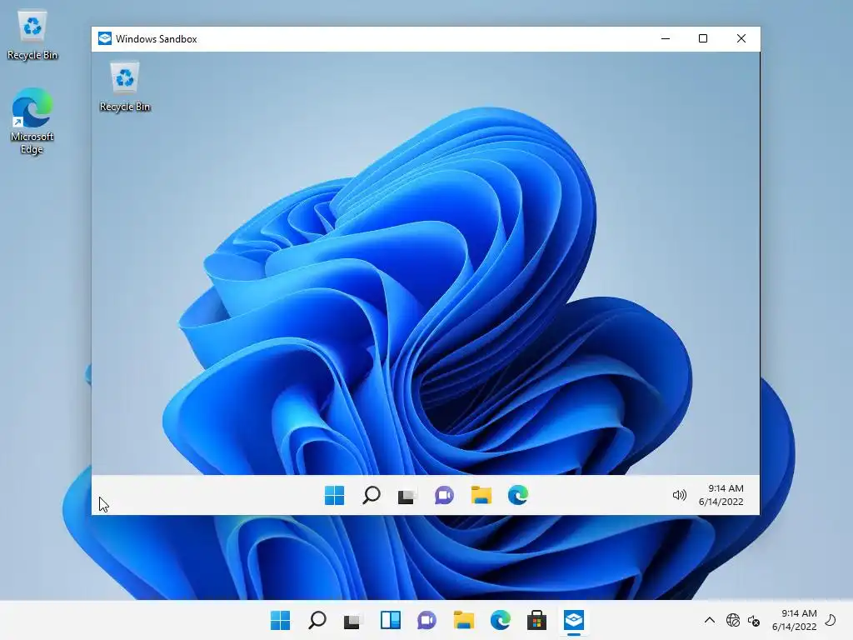Maximize the Windows Sandbox window
The width and height of the screenshot is (853, 640).
703,38
